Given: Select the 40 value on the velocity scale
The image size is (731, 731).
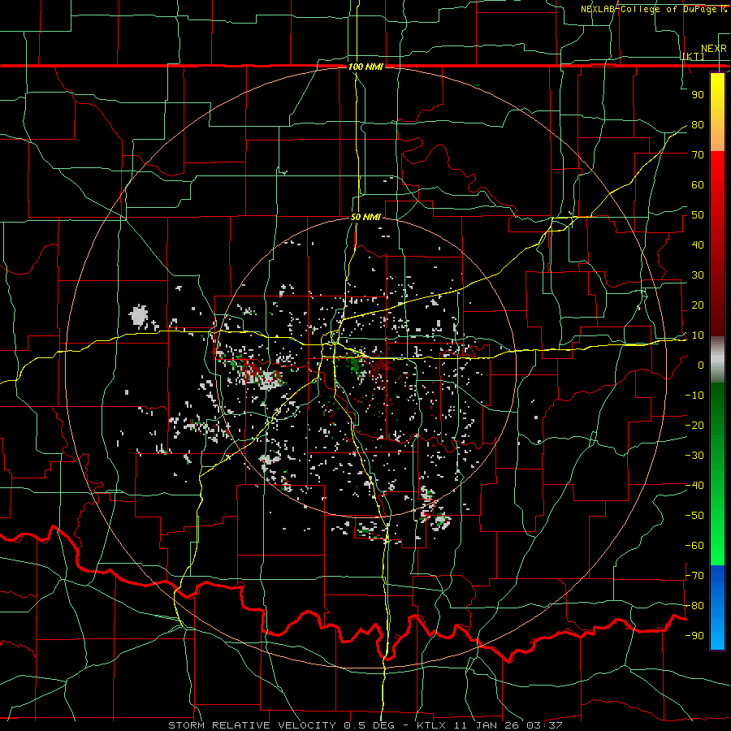Looking at the screenshot, I should coord(698,244).
